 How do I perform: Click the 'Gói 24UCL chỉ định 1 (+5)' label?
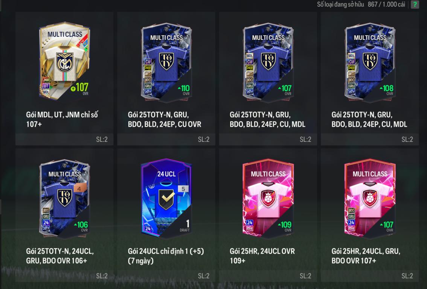[x=166, y=251]
